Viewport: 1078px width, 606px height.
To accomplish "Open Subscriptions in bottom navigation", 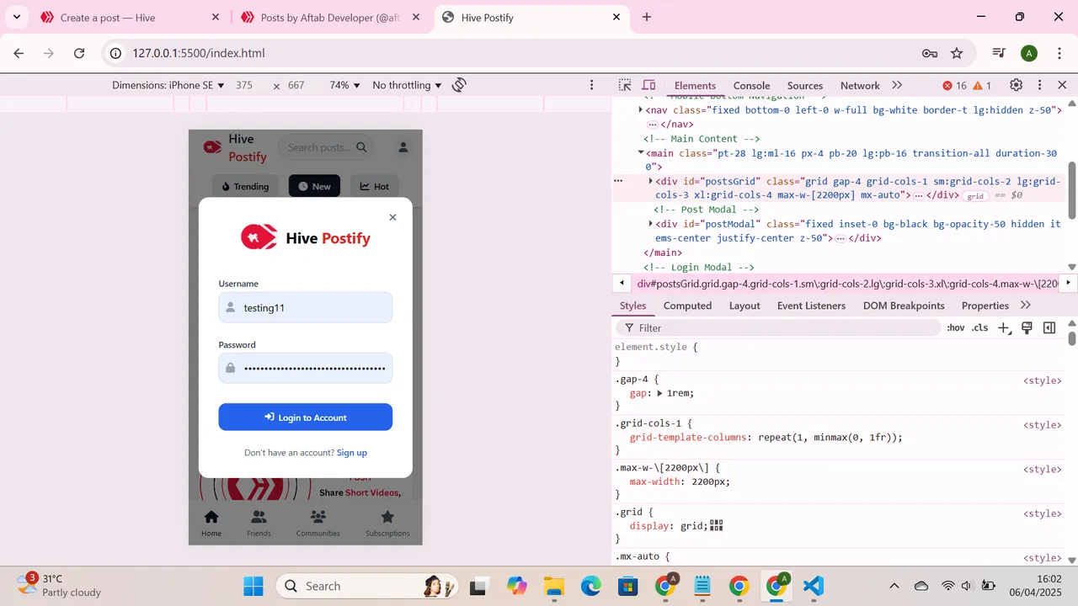I will (x=387, y=523).
